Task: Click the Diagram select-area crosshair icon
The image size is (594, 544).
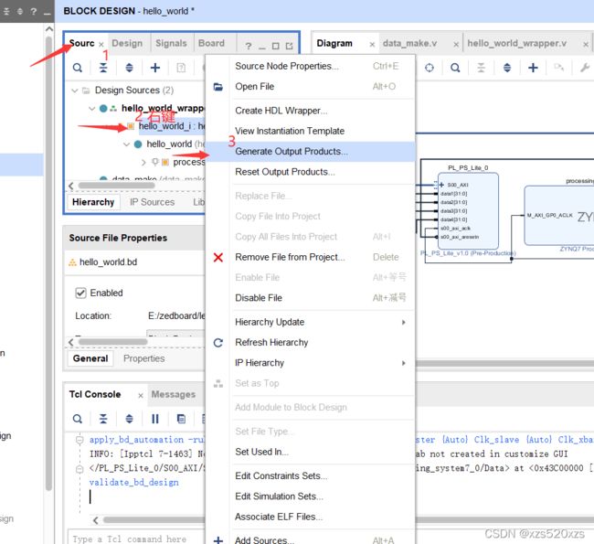Action: pyautogui.click(x=430, y=68)
